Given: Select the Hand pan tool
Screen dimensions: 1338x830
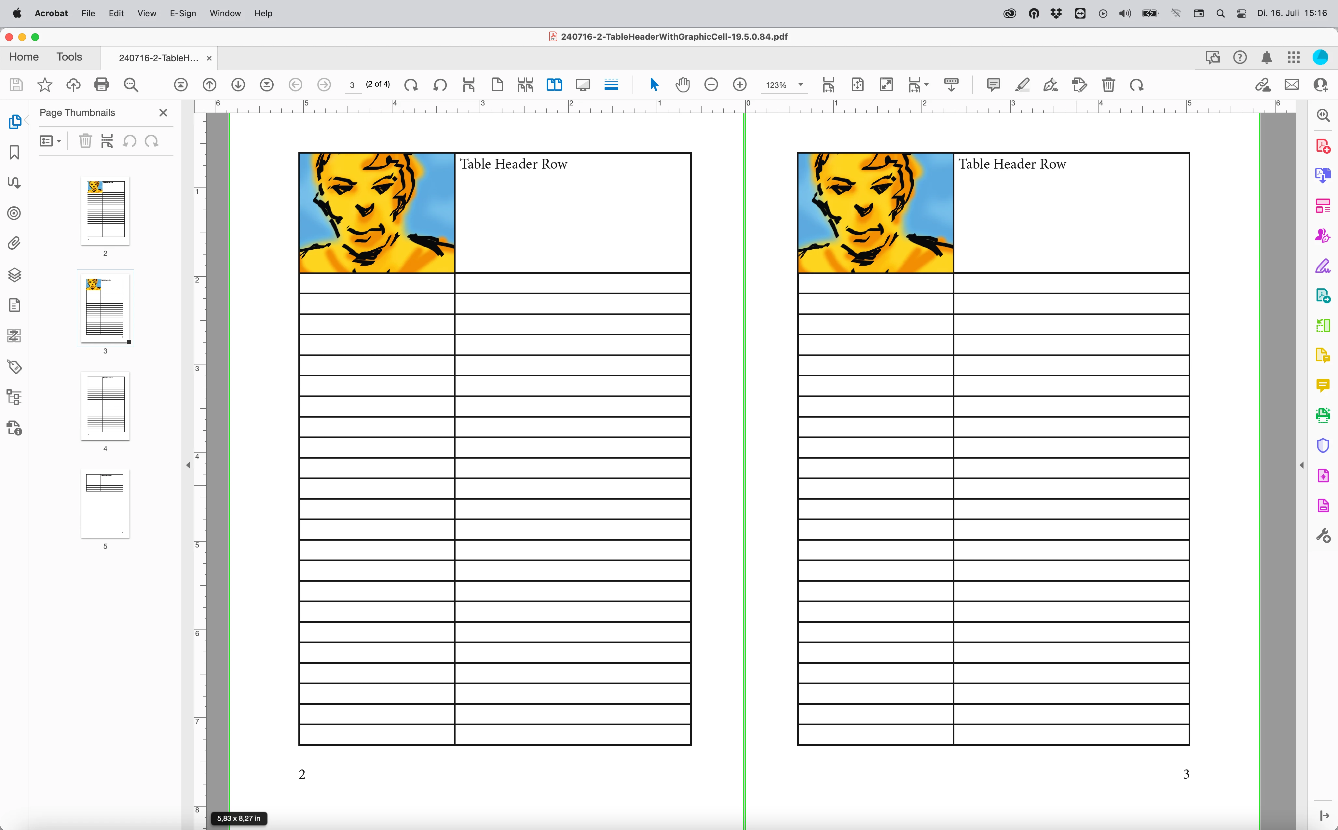Looking at the screenshot, I should [682, 85].
